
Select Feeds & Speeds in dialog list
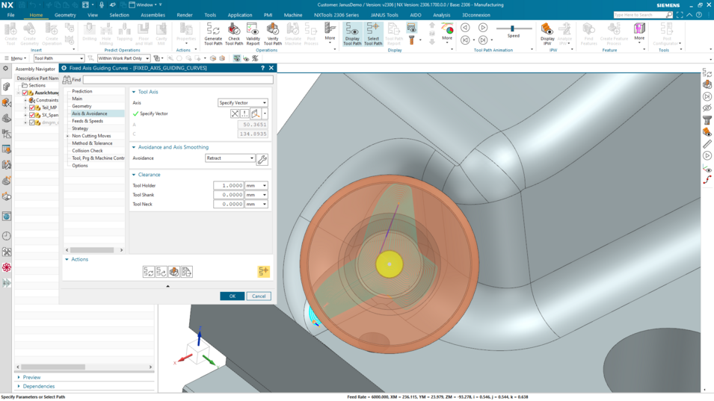(87, 121)
